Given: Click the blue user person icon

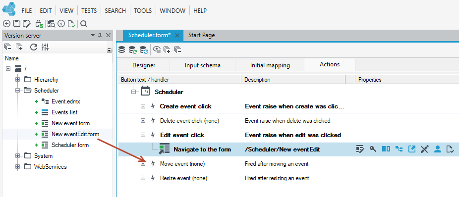Looking at the screenshot, I should pos(437,149).
